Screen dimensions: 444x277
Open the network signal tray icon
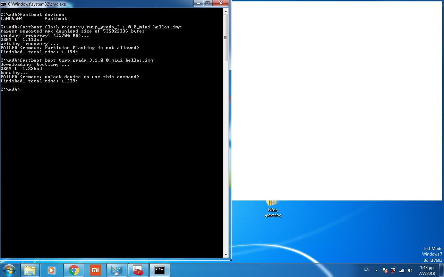pyautogui.click(x=402, y=270)
